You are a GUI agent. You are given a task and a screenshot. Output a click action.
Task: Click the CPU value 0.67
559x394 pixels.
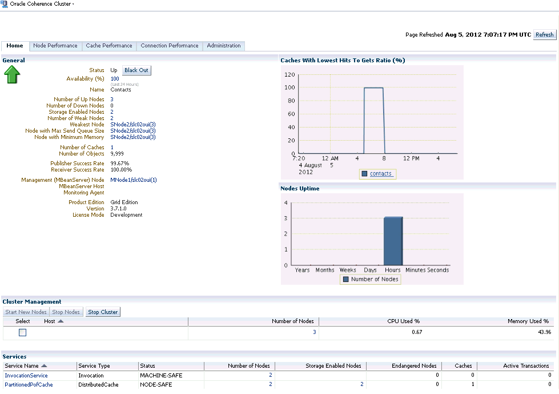point(417,332)
